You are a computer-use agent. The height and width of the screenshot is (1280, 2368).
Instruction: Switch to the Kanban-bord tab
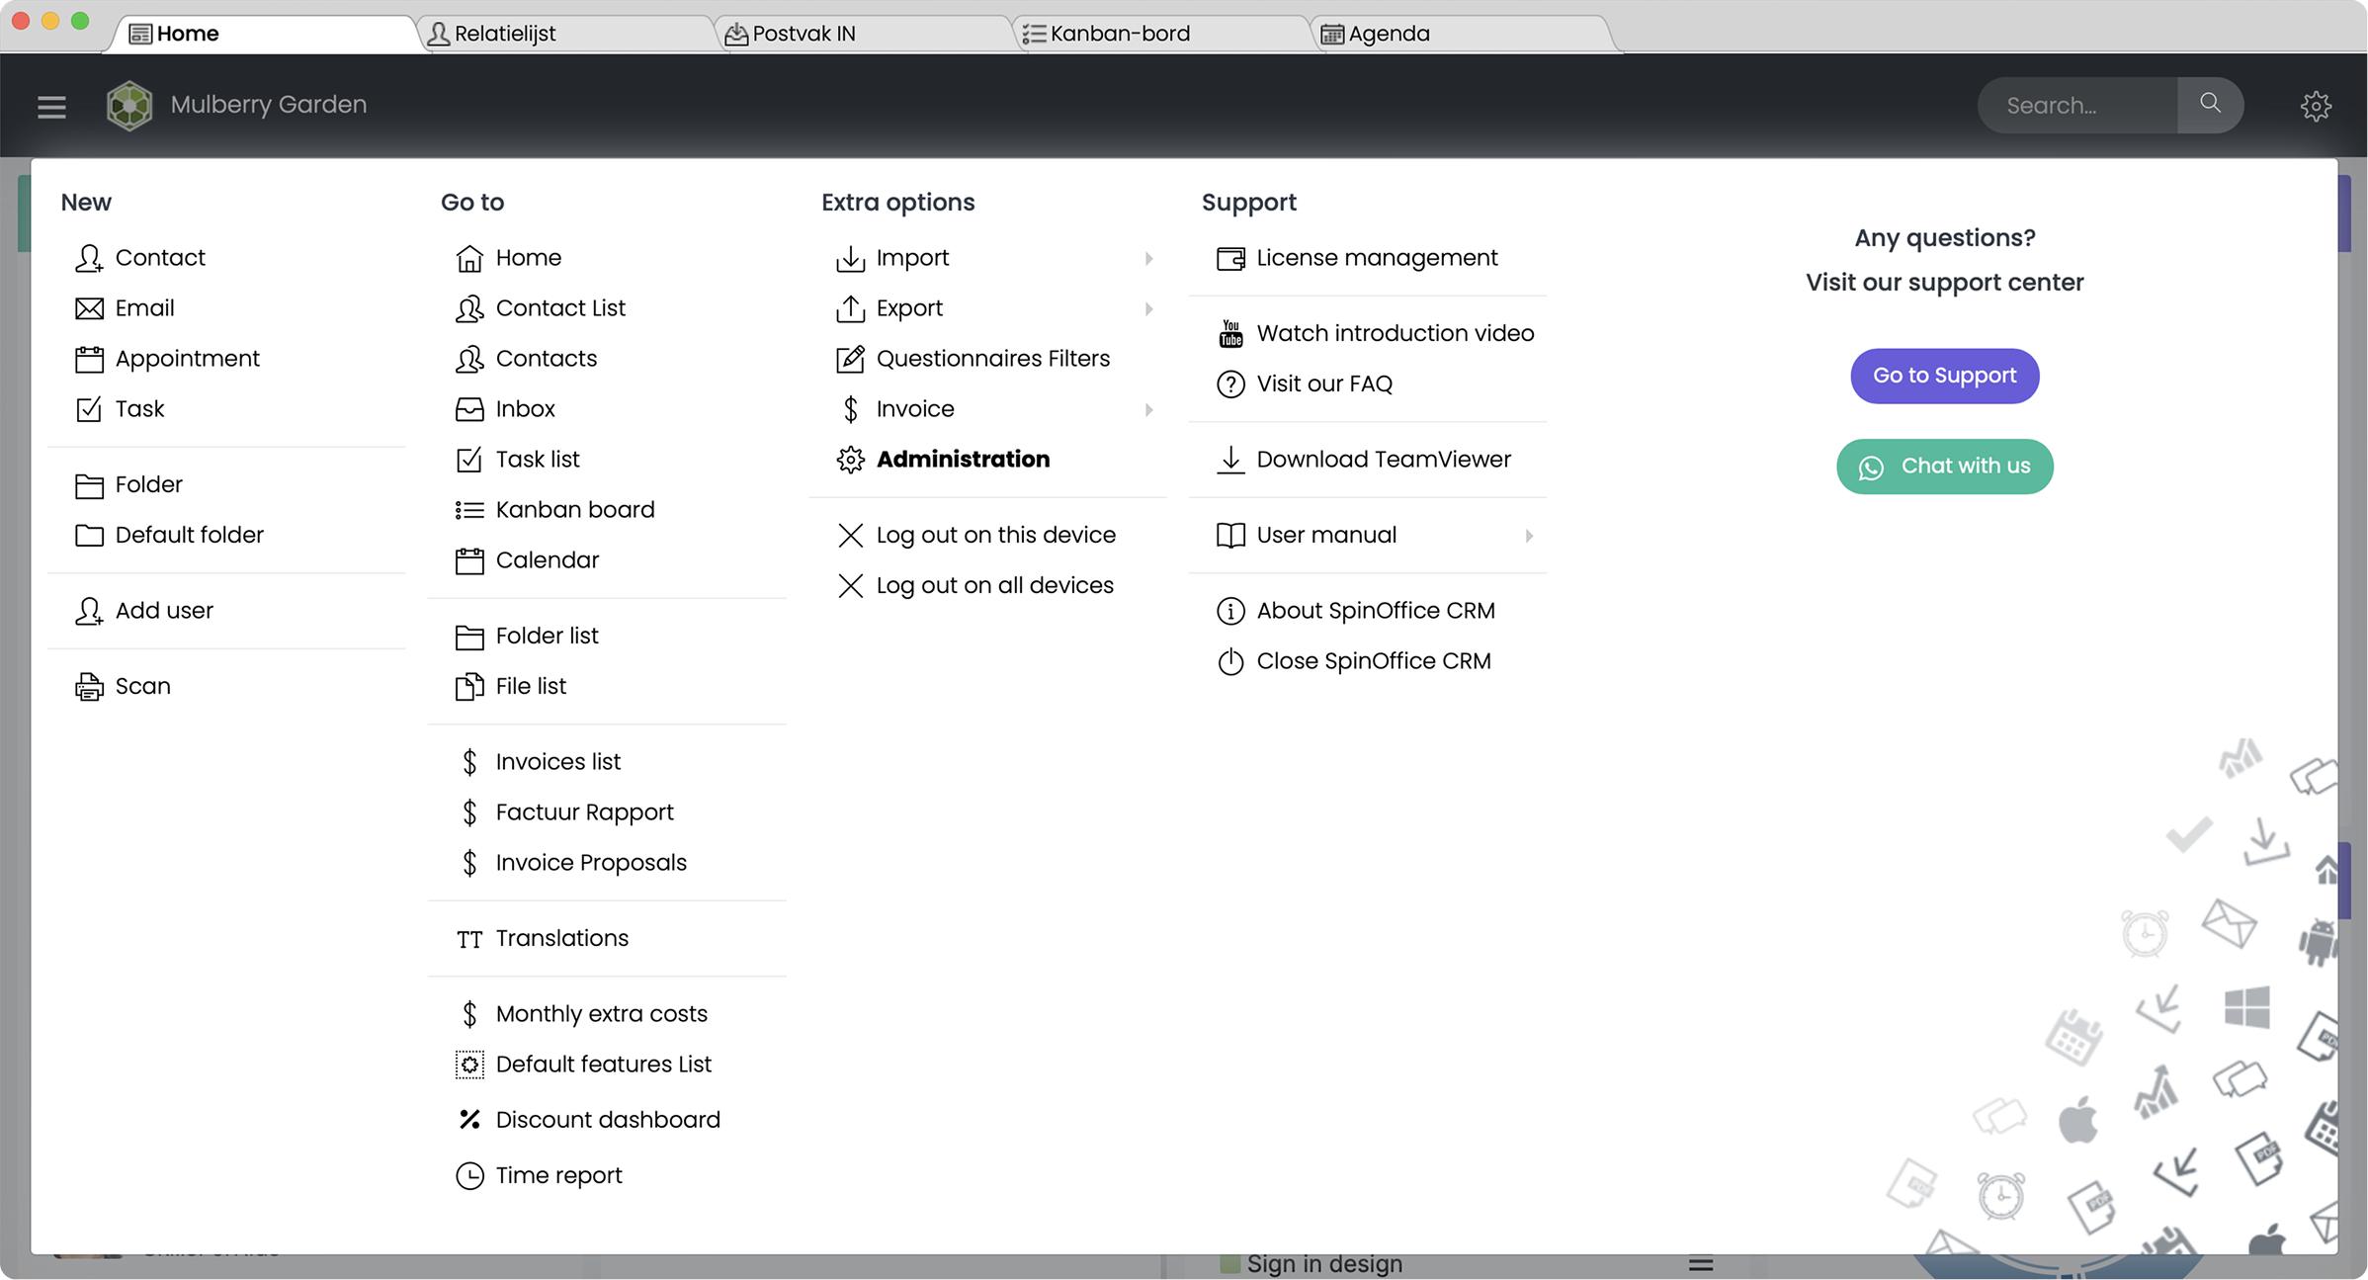(x=1119, y=34)
